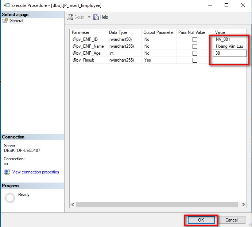Viewport: 252px width, 227px height.
Task: Click the connection properties icon
Action: [x=7, y=172]
